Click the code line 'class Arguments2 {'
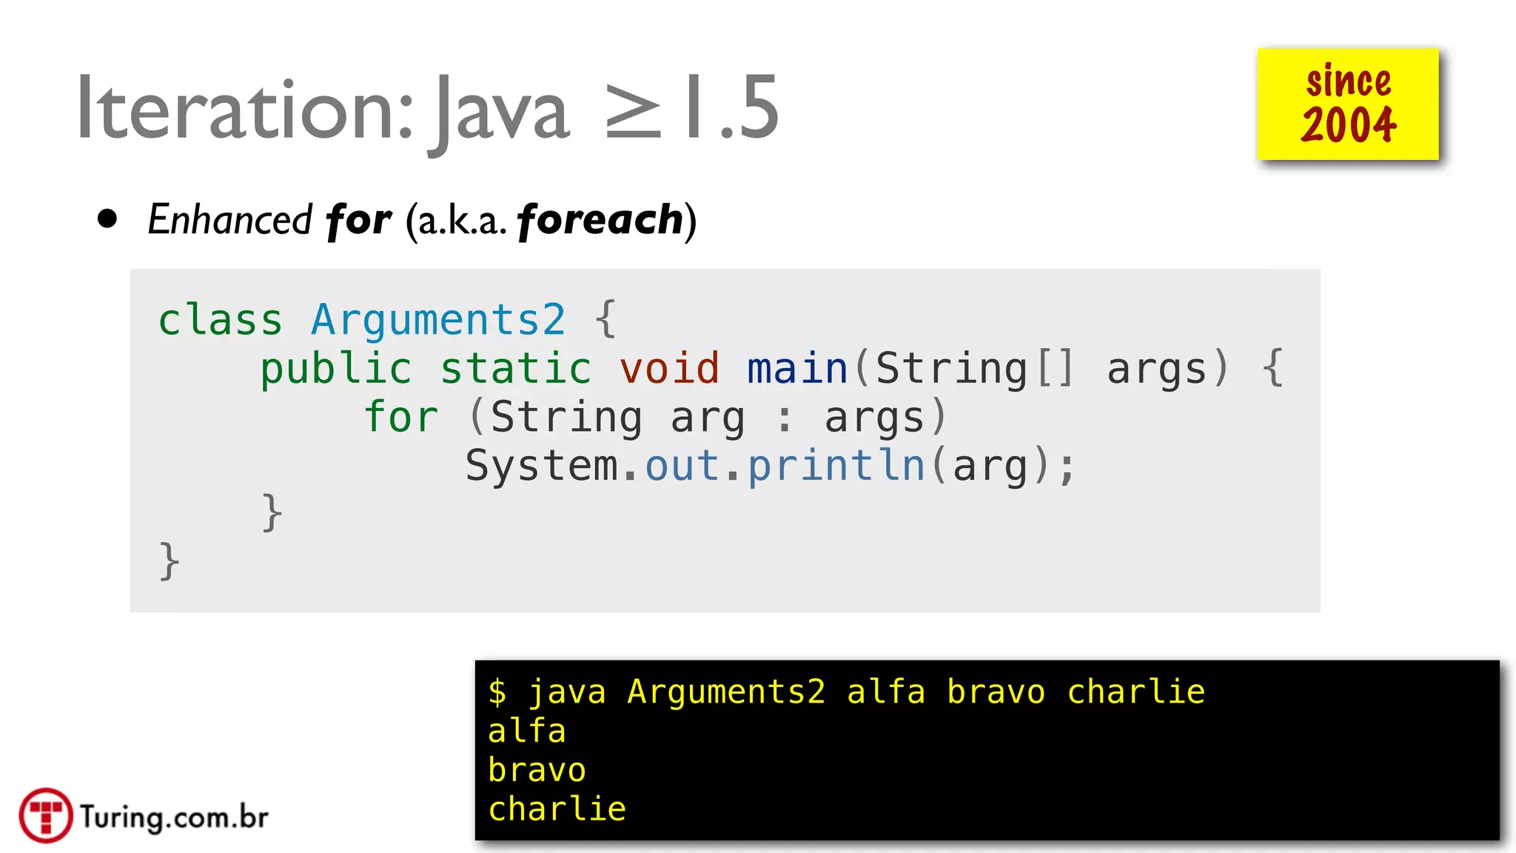The height and width of the screenshot is (853, 1516). [387, 320]
